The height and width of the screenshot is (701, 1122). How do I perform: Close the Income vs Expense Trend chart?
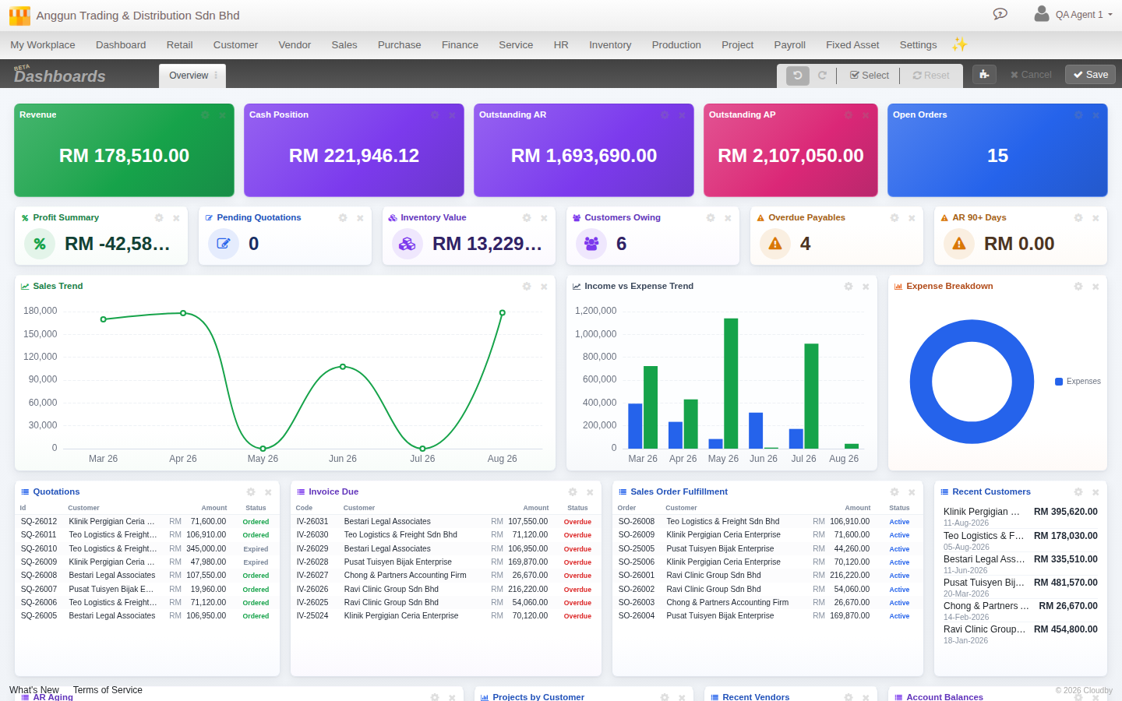click(866, 287)
